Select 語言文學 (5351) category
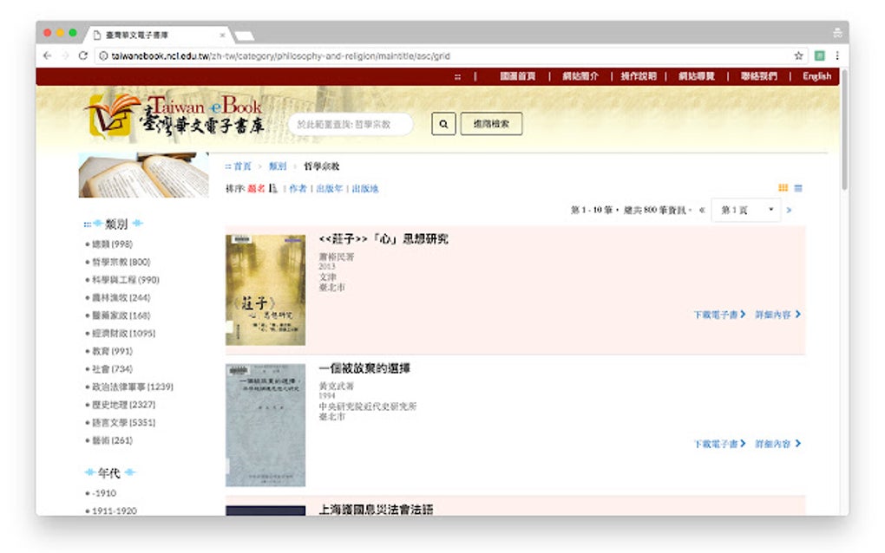Viewport: 885px width, 553px height. 123,422
